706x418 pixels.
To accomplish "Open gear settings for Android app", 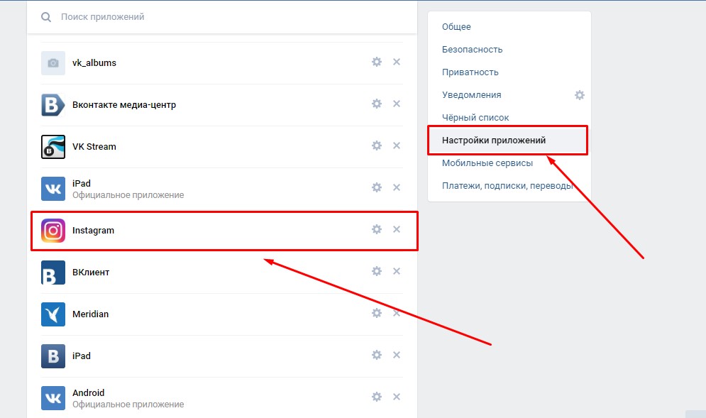I will (x=376, y=397).
